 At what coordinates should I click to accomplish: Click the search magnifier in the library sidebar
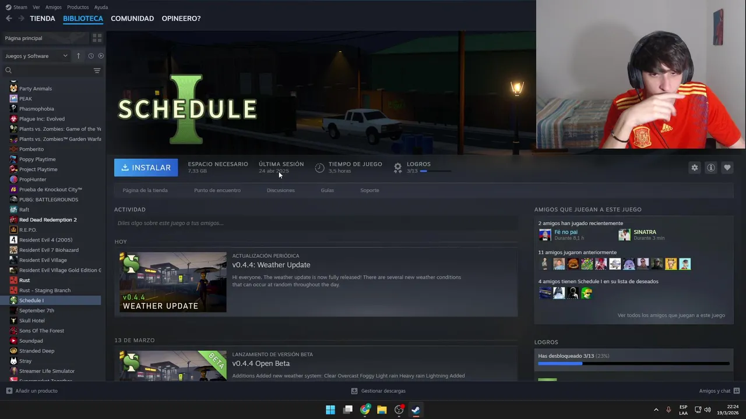coord(8,70)
